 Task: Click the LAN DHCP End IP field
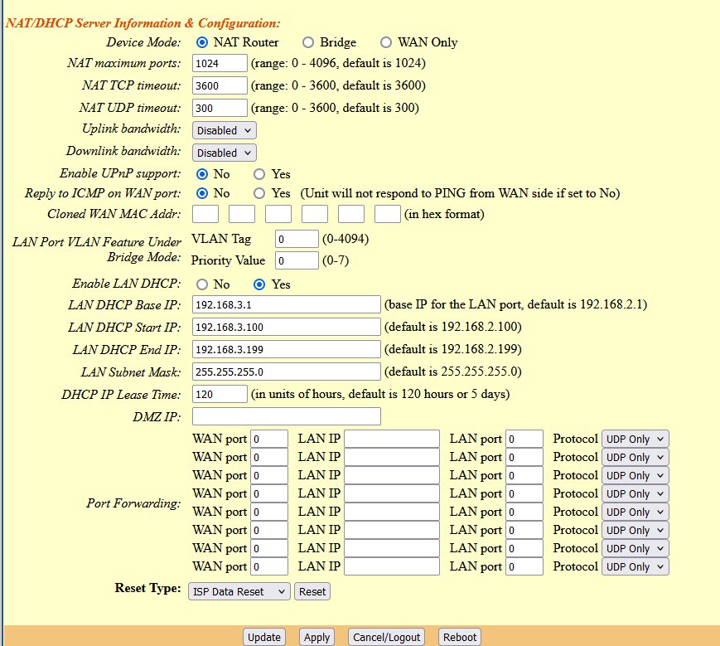[x=286, y=349]
